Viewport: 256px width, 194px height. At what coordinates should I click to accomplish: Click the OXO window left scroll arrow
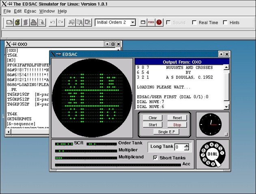[9, 132]
